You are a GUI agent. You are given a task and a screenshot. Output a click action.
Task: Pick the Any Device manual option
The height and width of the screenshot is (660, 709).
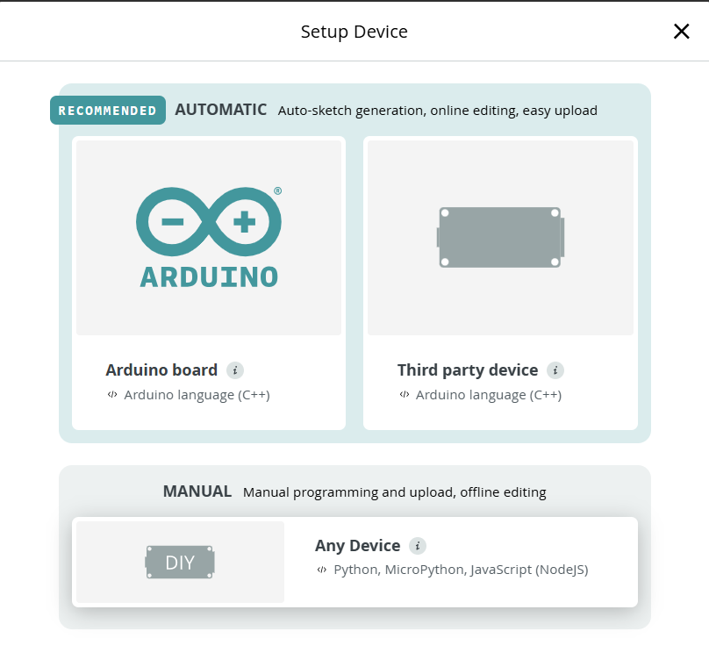(357, 546)
